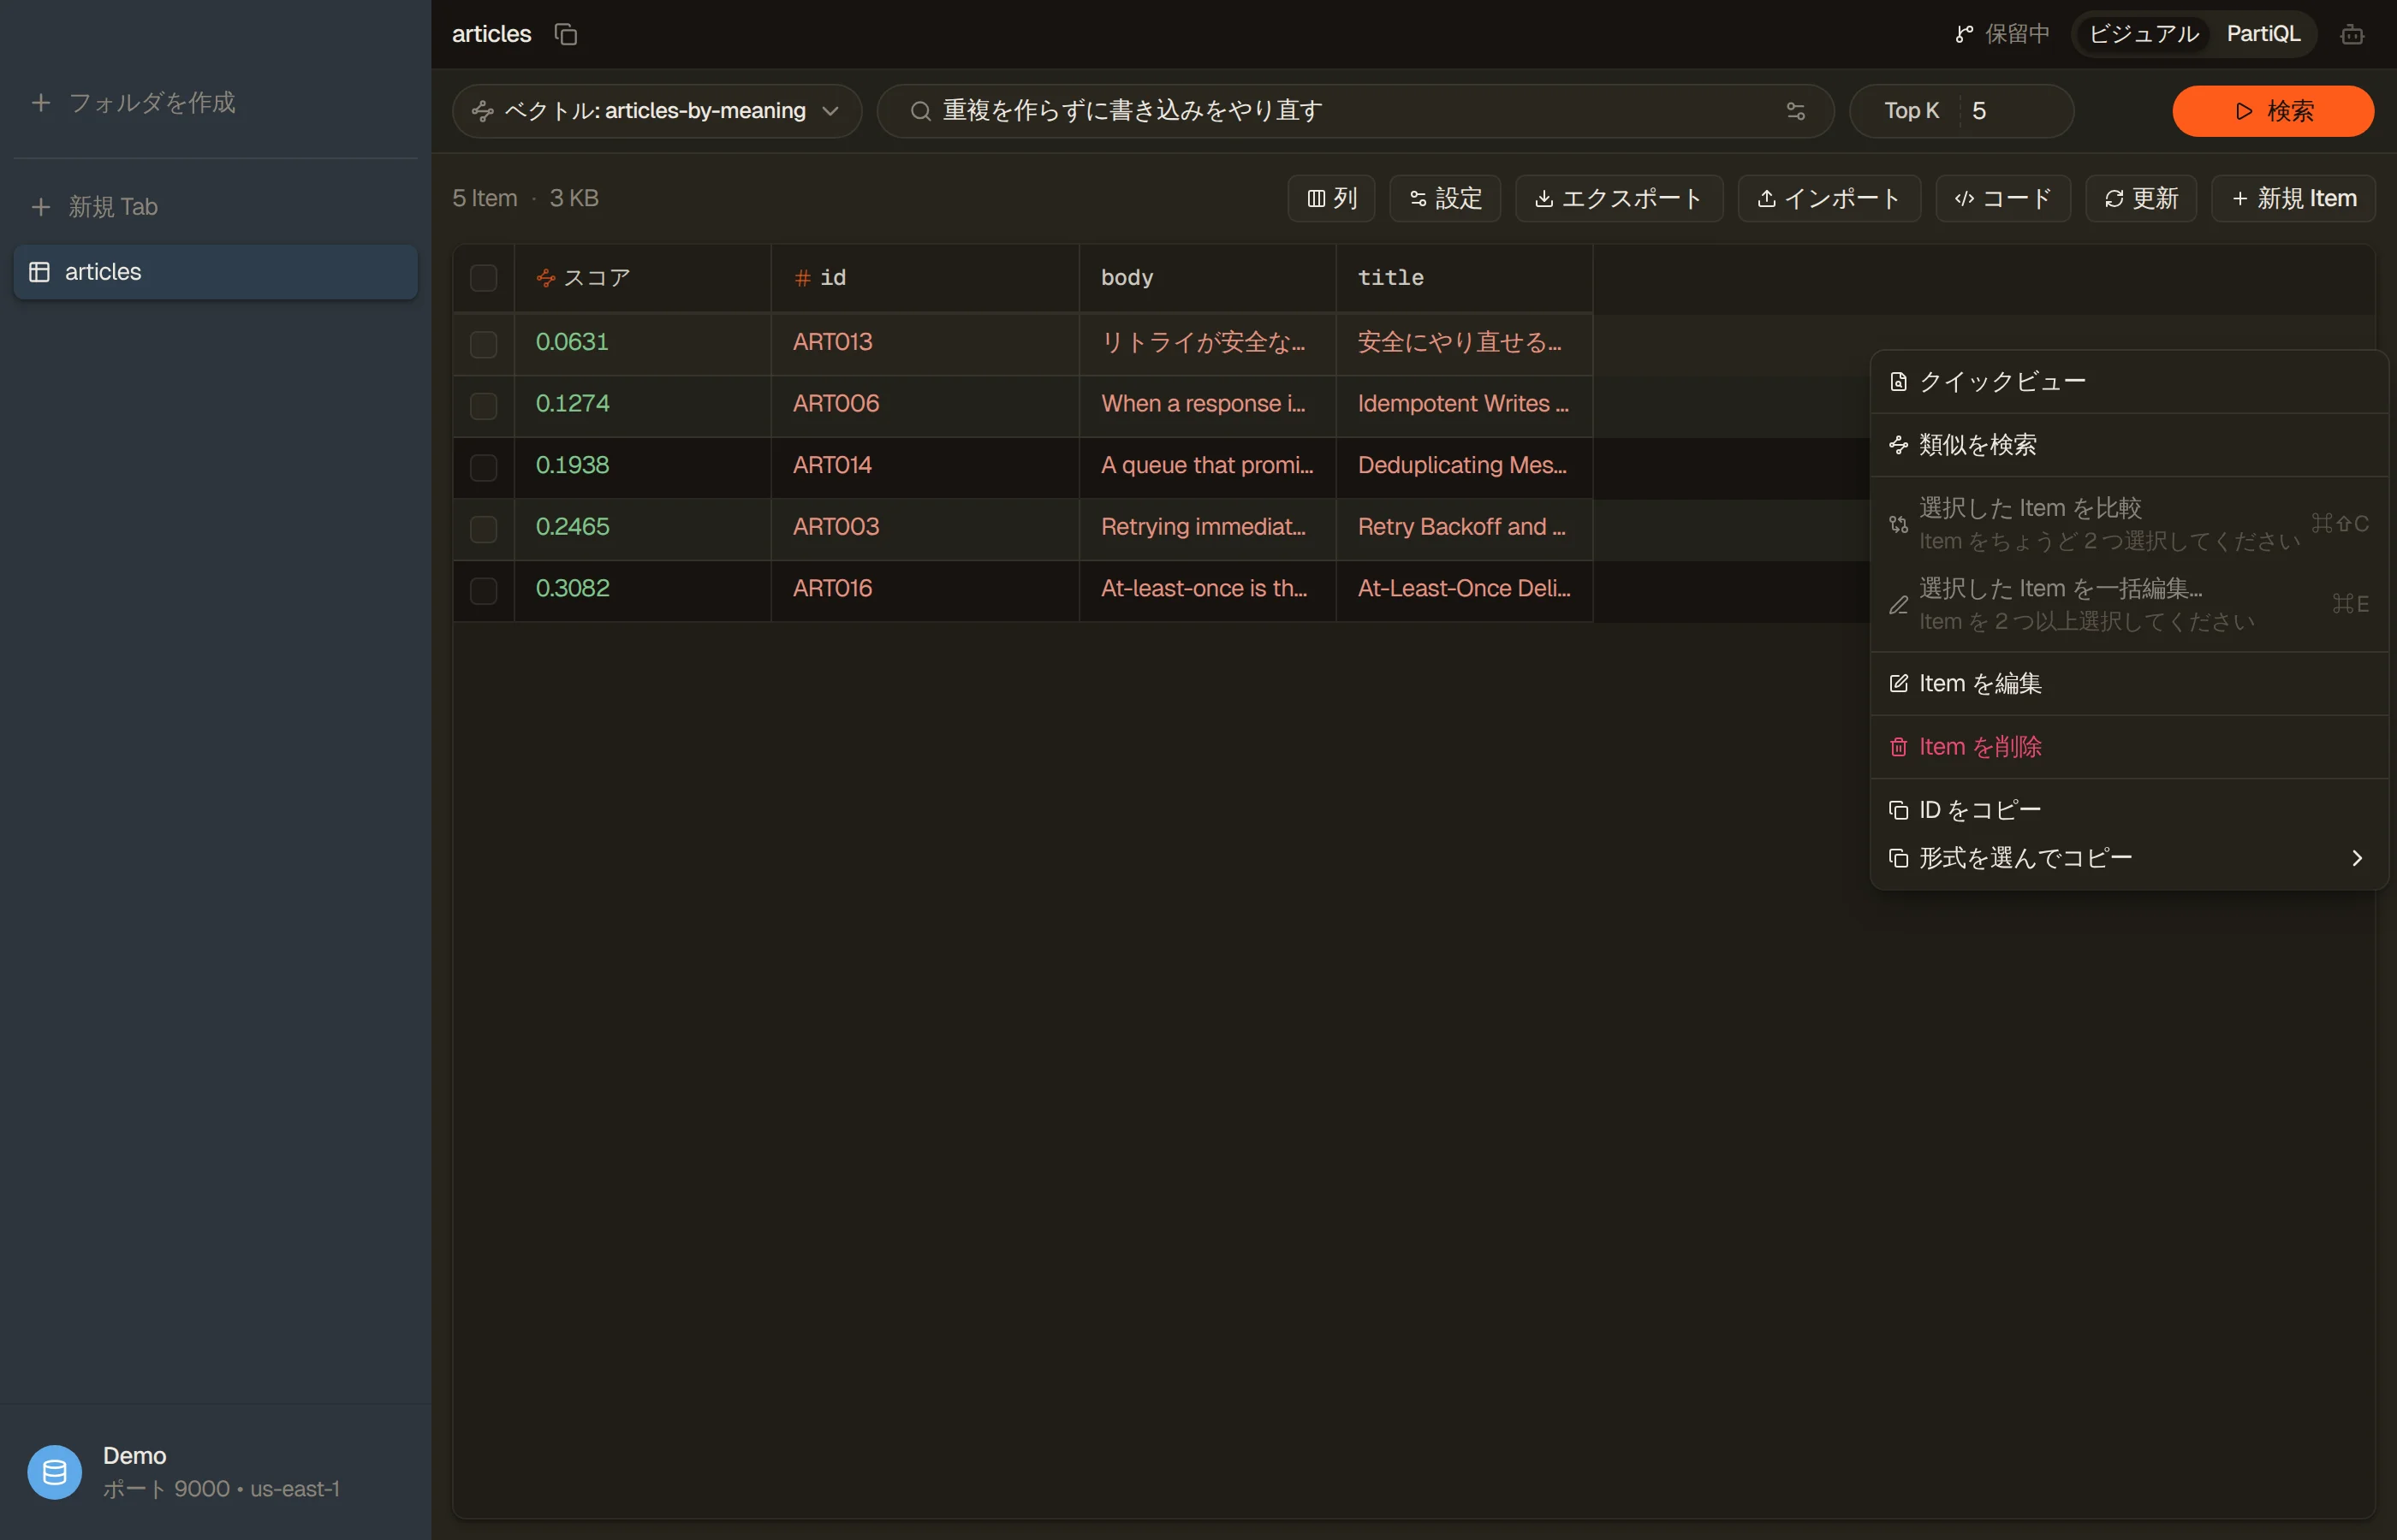Click vector icon in the index selector
Image resolution: width=2397 pixels, height=1540 pixels.
tap(483, 111)
